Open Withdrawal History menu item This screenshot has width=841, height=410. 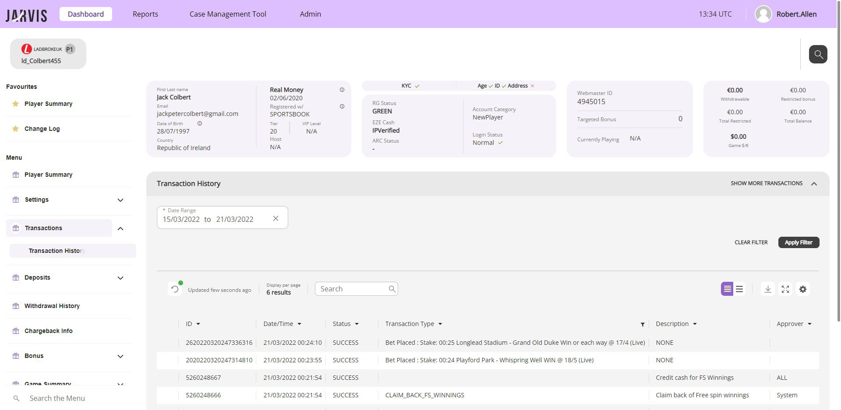[52, 306]
